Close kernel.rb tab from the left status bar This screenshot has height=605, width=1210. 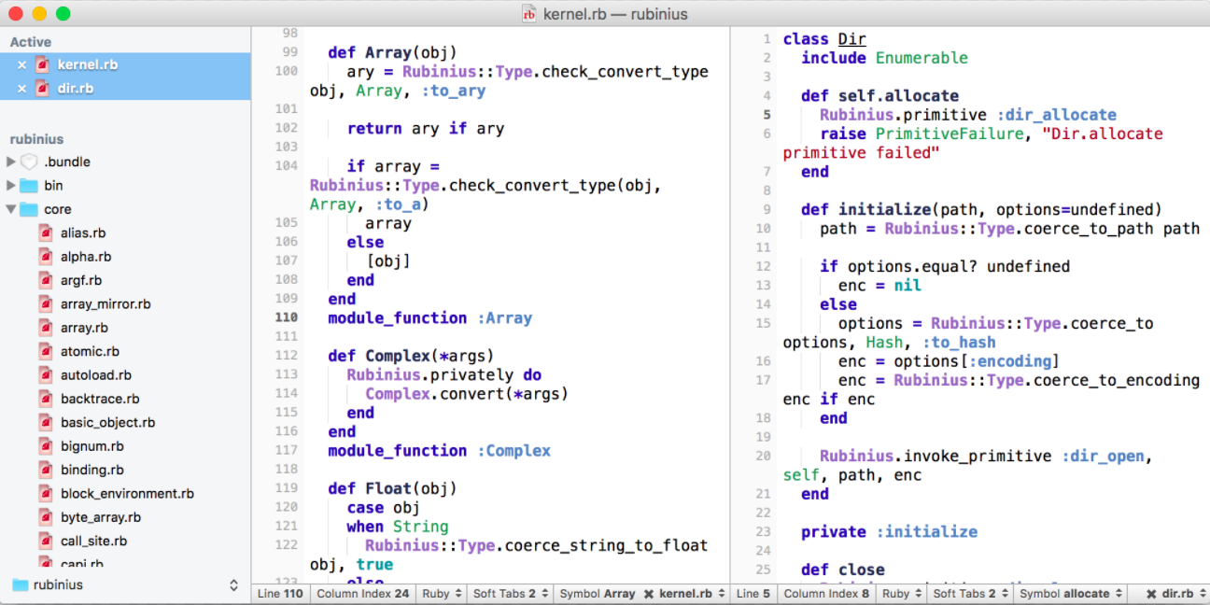coord(649,594)
